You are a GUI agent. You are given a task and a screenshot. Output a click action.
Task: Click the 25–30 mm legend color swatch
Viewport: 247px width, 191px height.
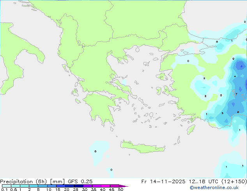pyautogui.click(x=78, y=186)
